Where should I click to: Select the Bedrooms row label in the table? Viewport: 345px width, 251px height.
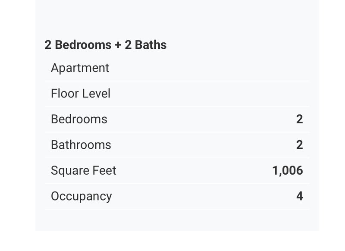[79, 119]
